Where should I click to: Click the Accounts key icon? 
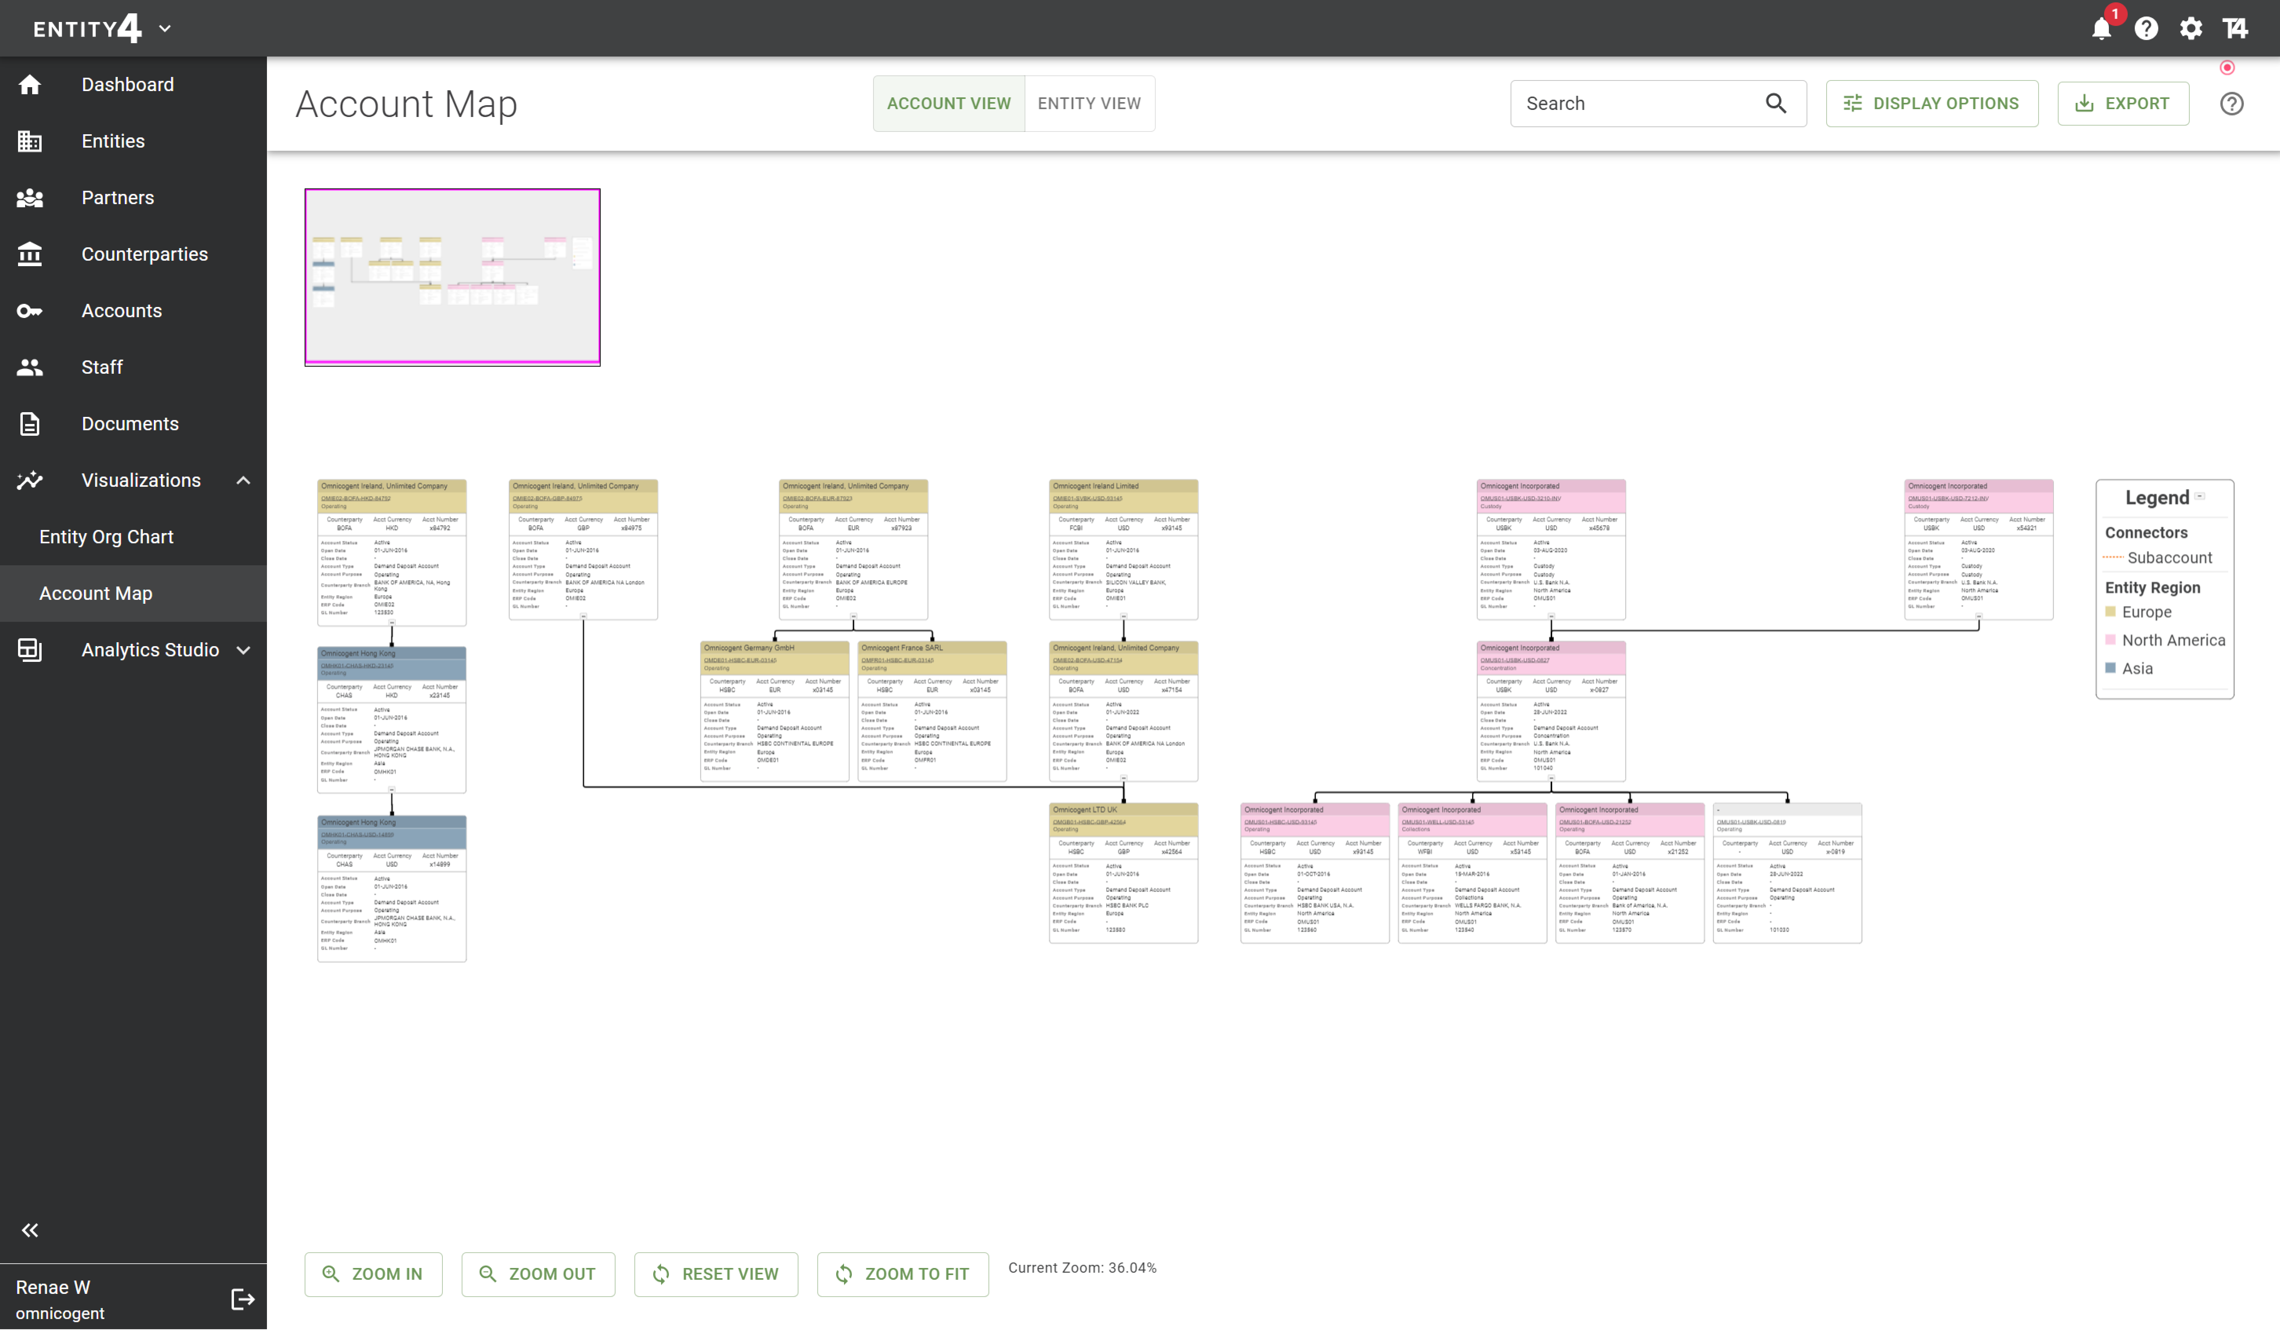coord(30,311)
